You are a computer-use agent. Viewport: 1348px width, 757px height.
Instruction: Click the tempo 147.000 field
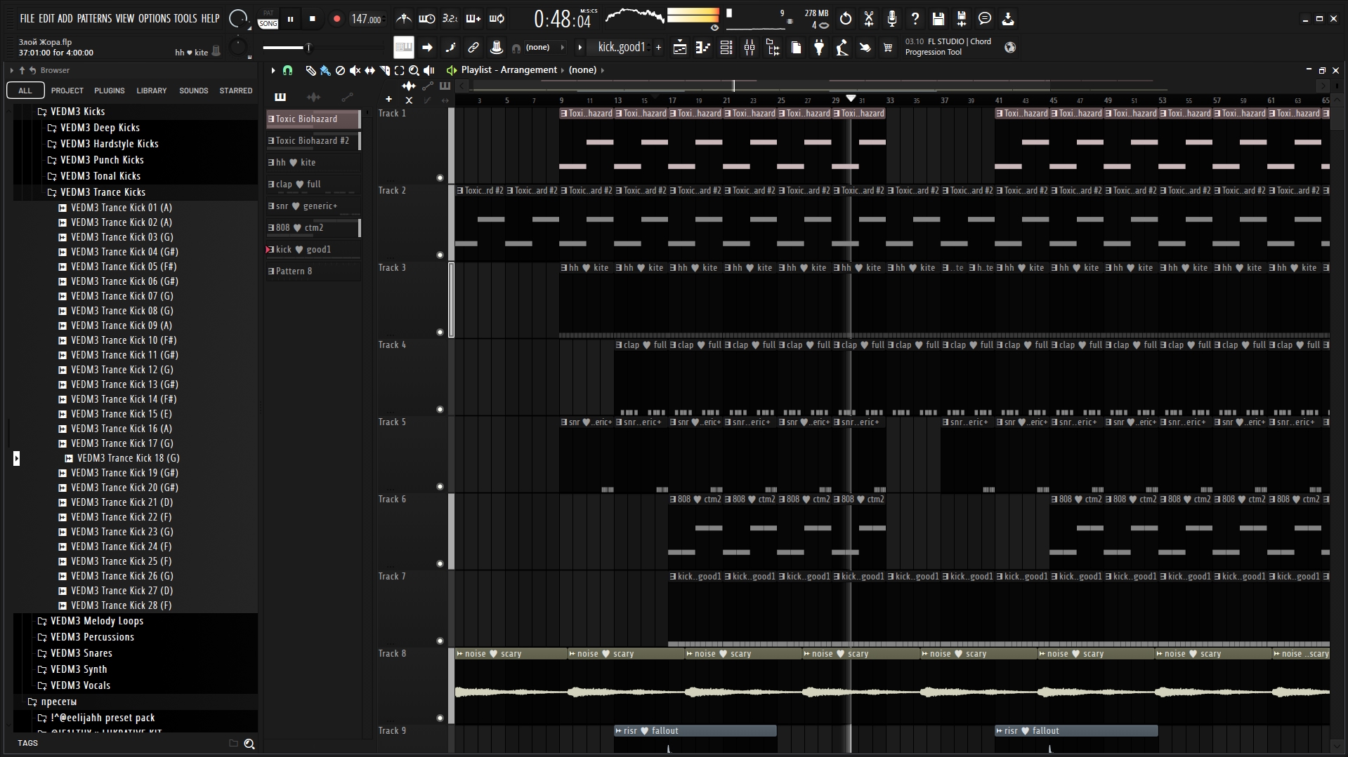click(366, 20)
